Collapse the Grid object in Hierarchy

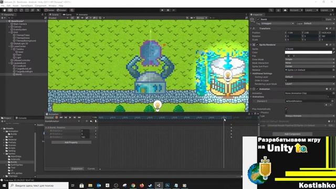tap(9, 33)
